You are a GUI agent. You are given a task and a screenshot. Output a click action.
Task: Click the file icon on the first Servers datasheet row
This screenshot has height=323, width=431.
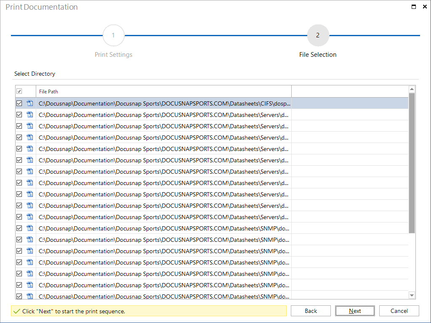[x=30, y=114]
